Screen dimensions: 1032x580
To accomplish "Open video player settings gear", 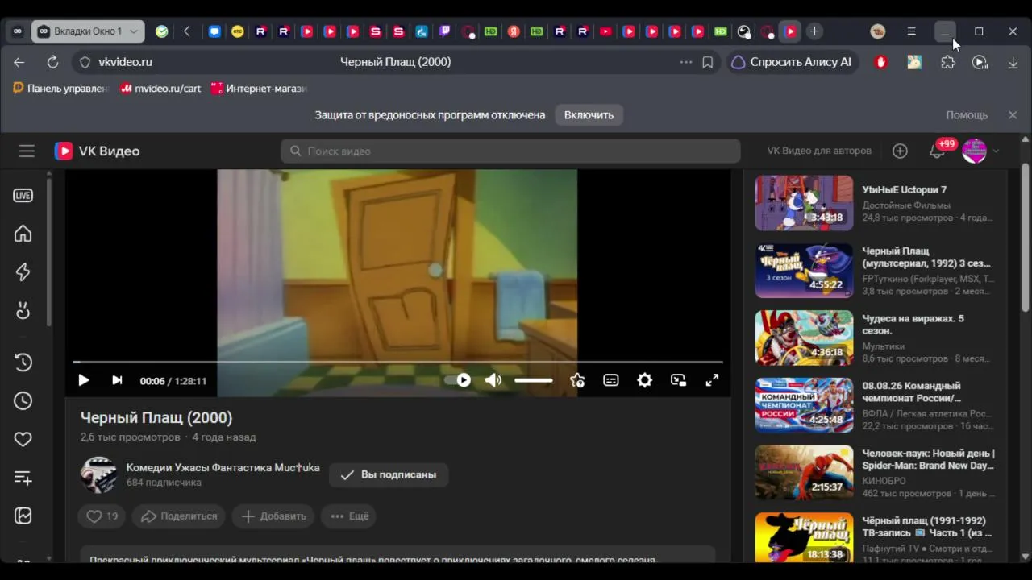I will coord(644,380).
